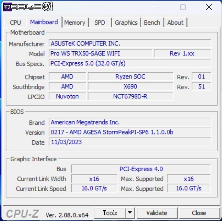Screen dimensions: 222x221
Task: Select graphic bus PCI-Express 4.0 value
Action: coord(141,169)
